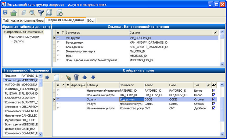Screen dimensions: 227x139
Task: Select Количество QUANTITY field in list
Action: [x=21, y=98]
